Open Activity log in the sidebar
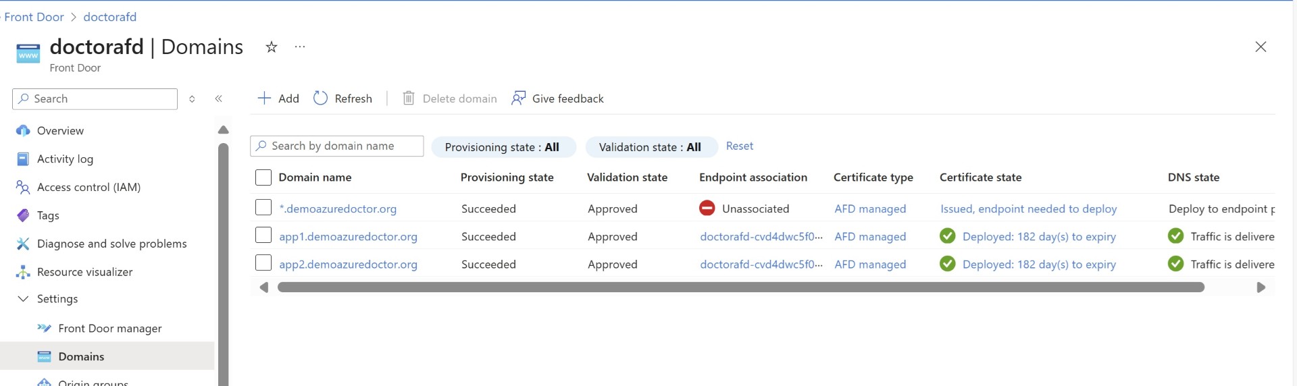Screen dimensions: 1297x386 (65, 159)
